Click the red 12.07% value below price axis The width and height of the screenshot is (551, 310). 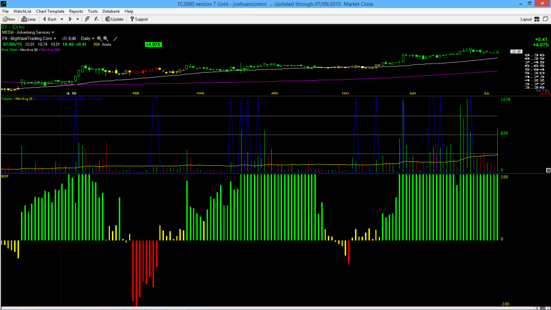click(545, 94)
